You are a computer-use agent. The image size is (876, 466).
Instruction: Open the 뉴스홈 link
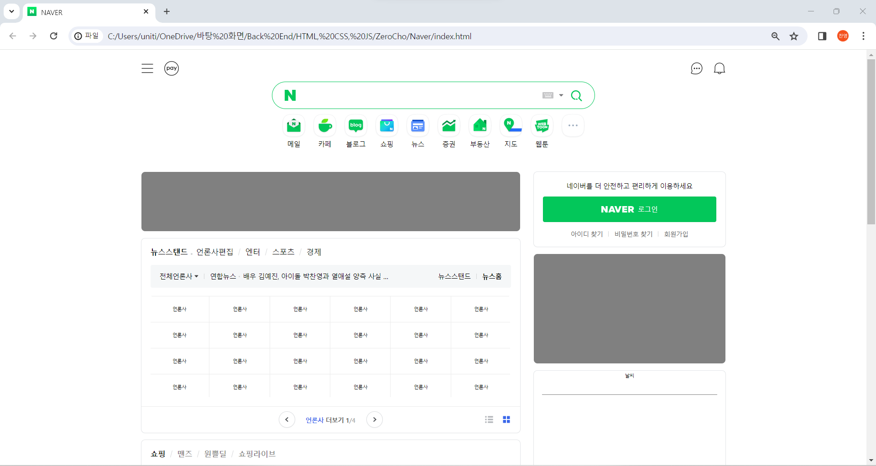pyautogui.click(x=492, y=276)
